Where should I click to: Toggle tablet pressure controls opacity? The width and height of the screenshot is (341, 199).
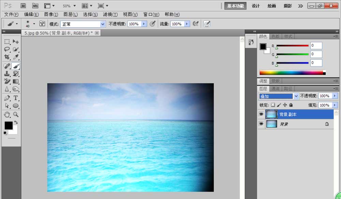(x=152, y=24)
